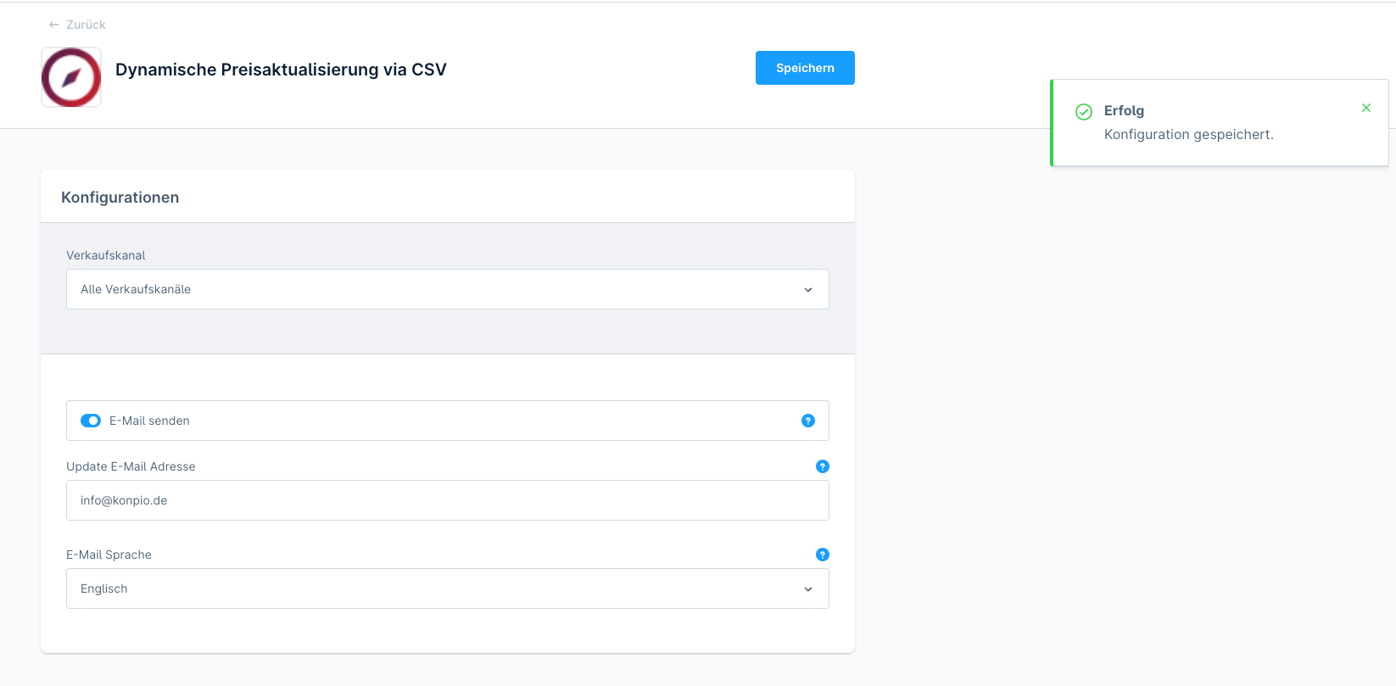1396x686 pixels.
Task: Click green success checkmark icon in notification
Action: (1084, 112)
